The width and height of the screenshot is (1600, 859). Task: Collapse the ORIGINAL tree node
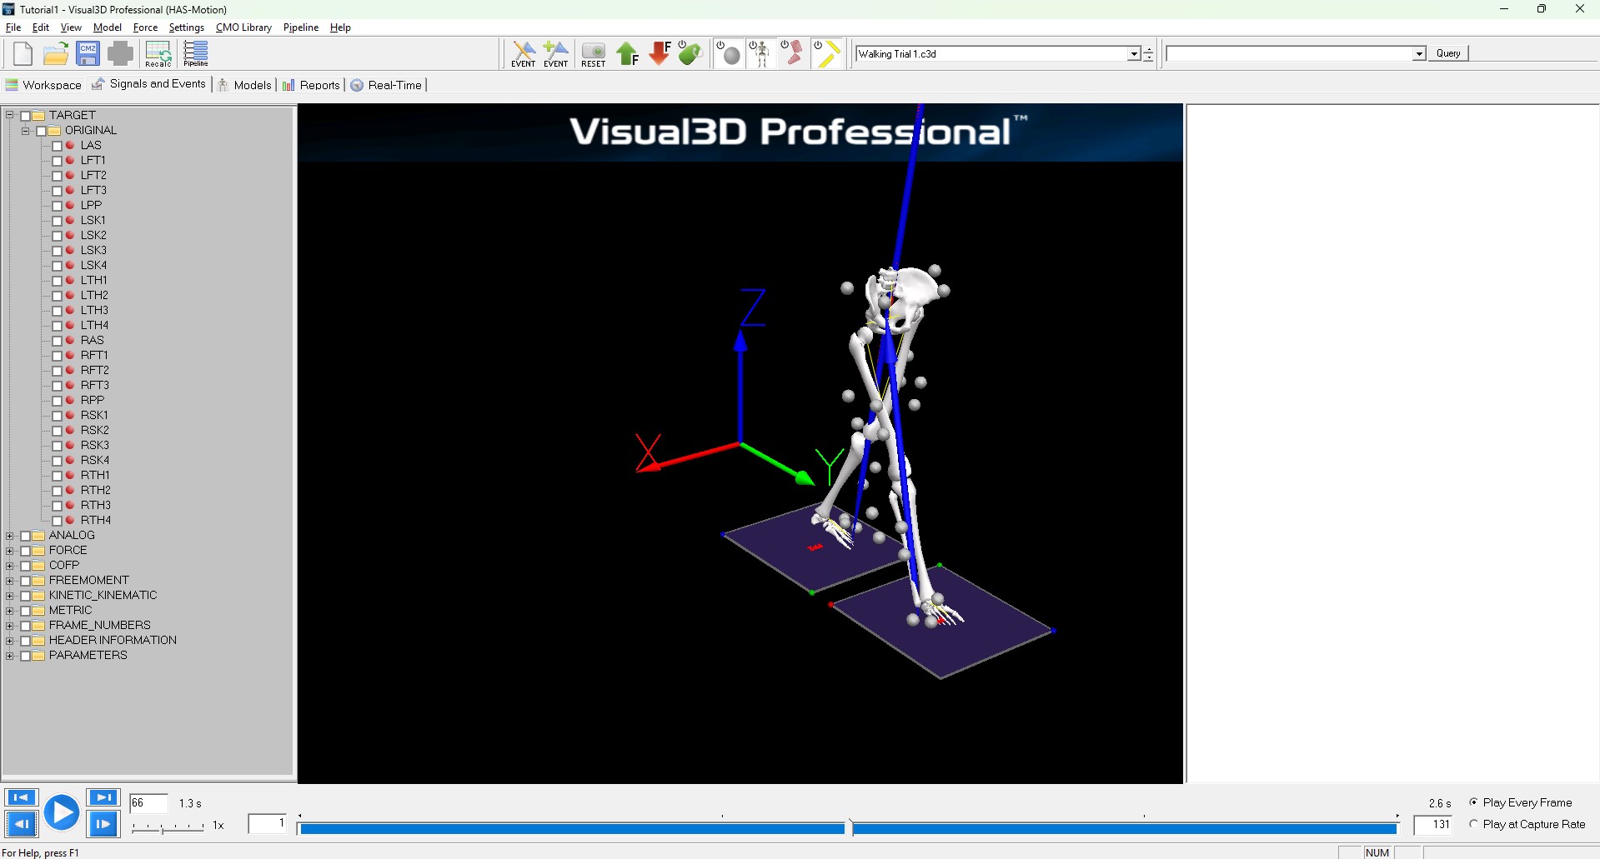[26, 131]
